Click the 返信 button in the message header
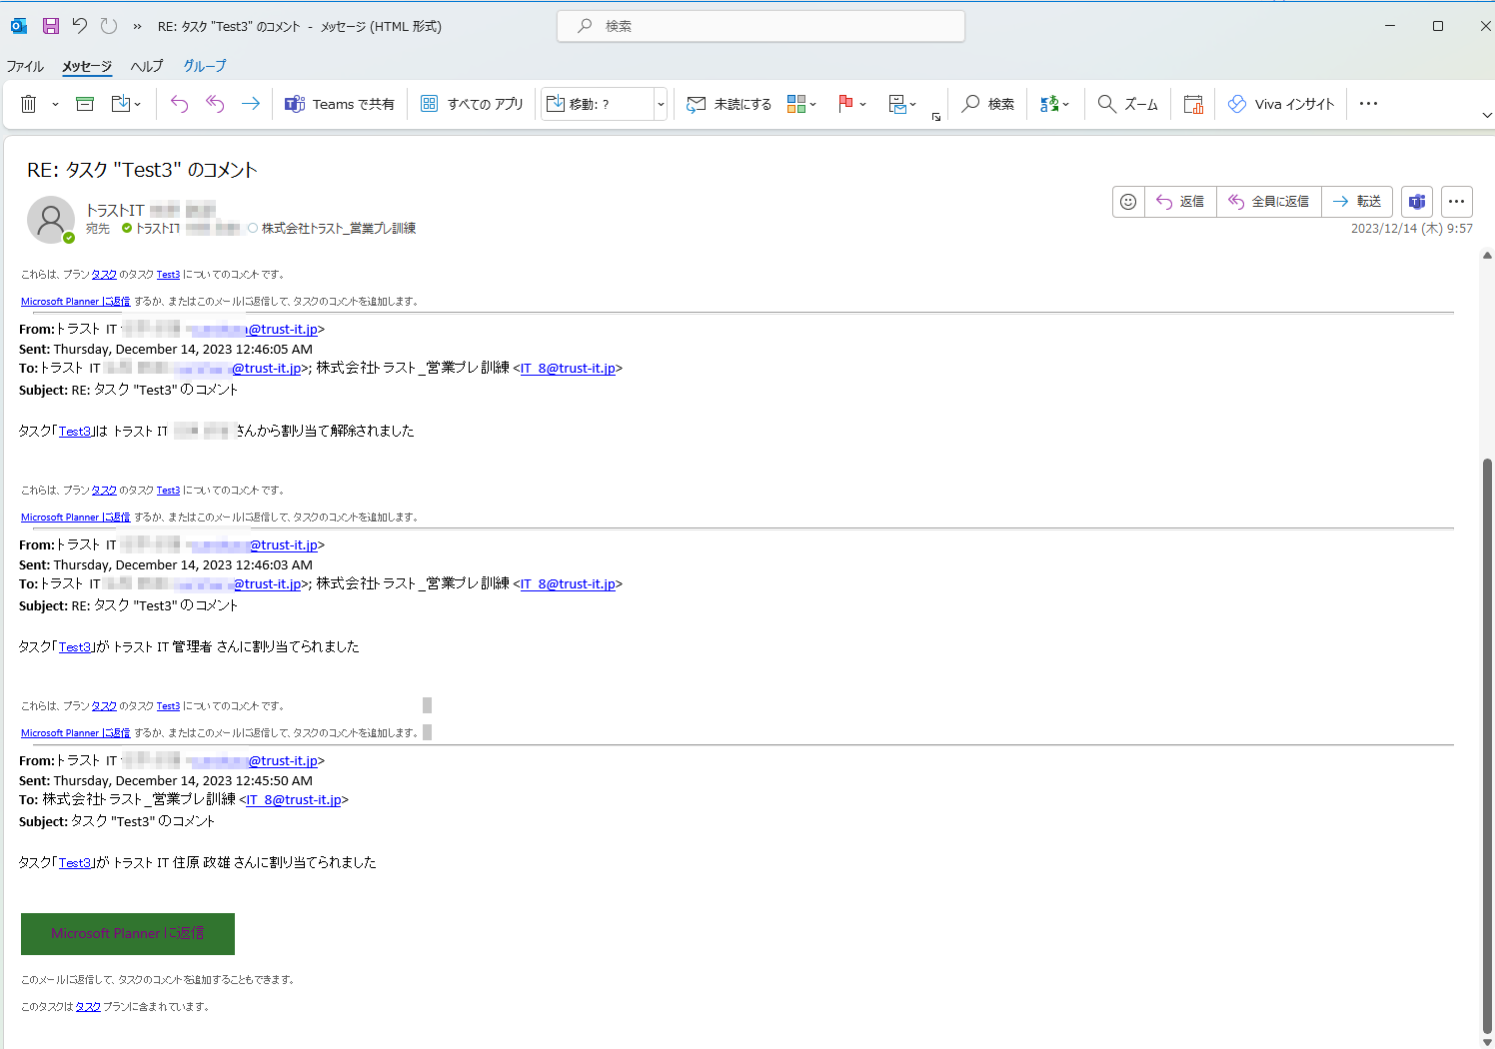 click(1180, 202)
